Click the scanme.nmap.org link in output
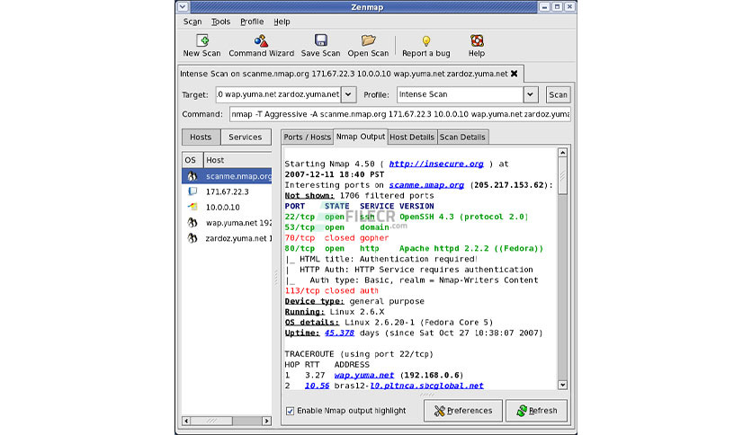The width and height of the screenshot is (752, 435). [426, 185]
